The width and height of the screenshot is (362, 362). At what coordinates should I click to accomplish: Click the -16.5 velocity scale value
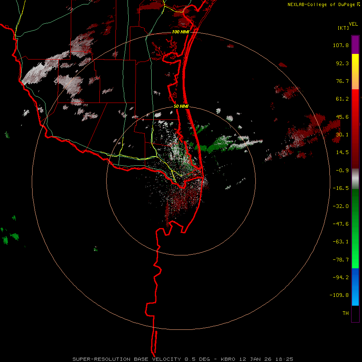[x=341, y=188]
